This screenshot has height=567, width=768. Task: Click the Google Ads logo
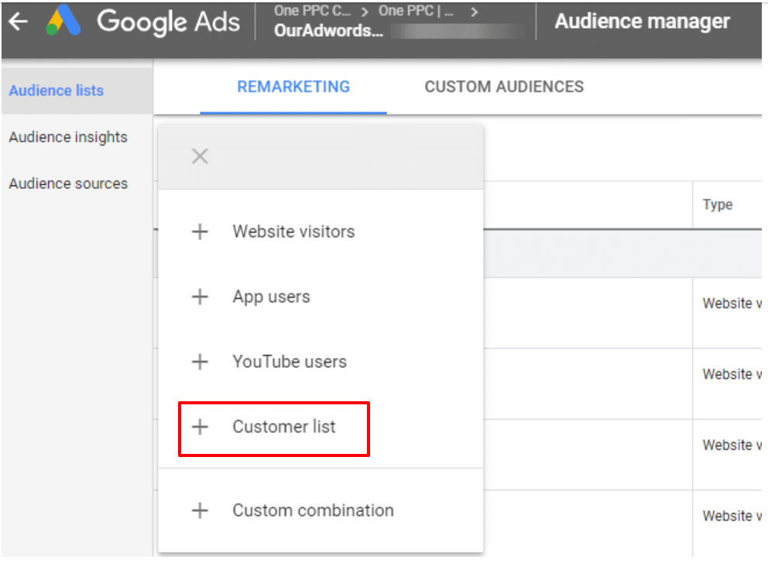pyautogui.click(x=143, y=22)
